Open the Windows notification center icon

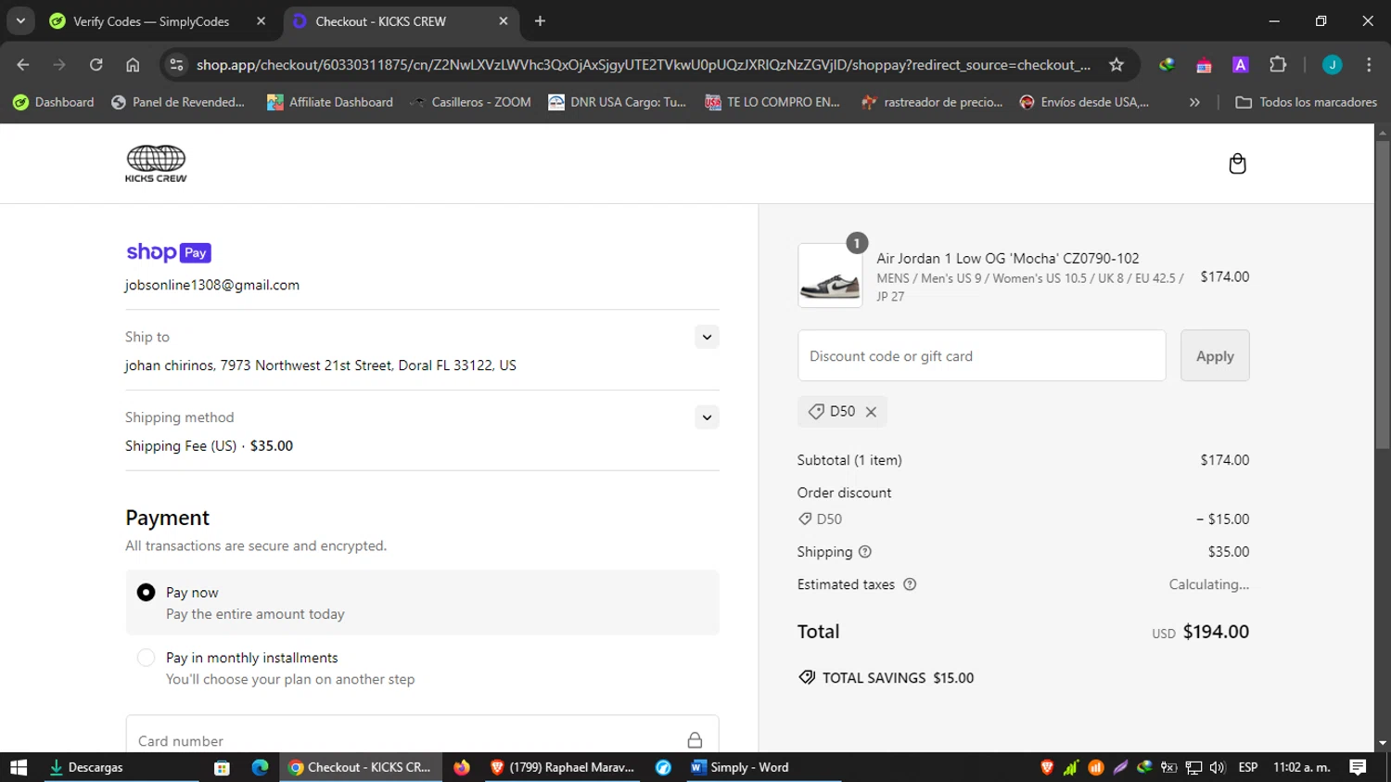[1358, 767]
